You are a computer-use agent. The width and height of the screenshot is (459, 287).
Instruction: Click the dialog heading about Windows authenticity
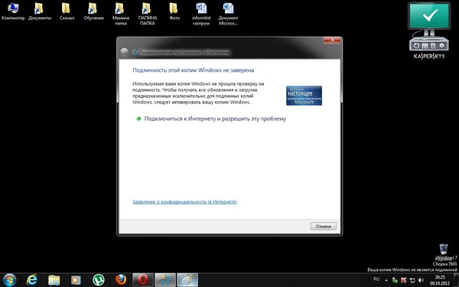194,70
